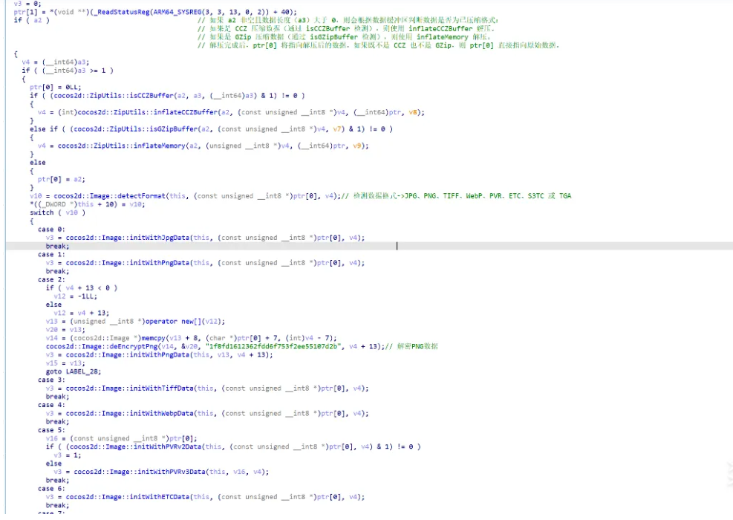The height and width of the screenshot is (520, 733).
Task: Click the 'ptr[0] = a2;' assignment
Action: point(62,180)
